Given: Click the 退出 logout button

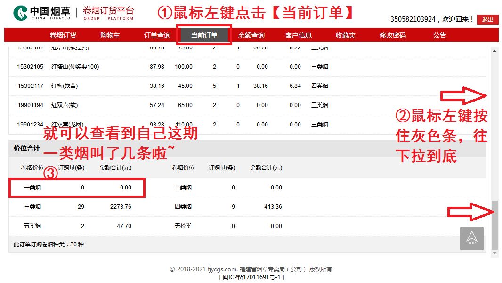Looking at the screenshot, I should pyautogui.click(x=487, y=19).
